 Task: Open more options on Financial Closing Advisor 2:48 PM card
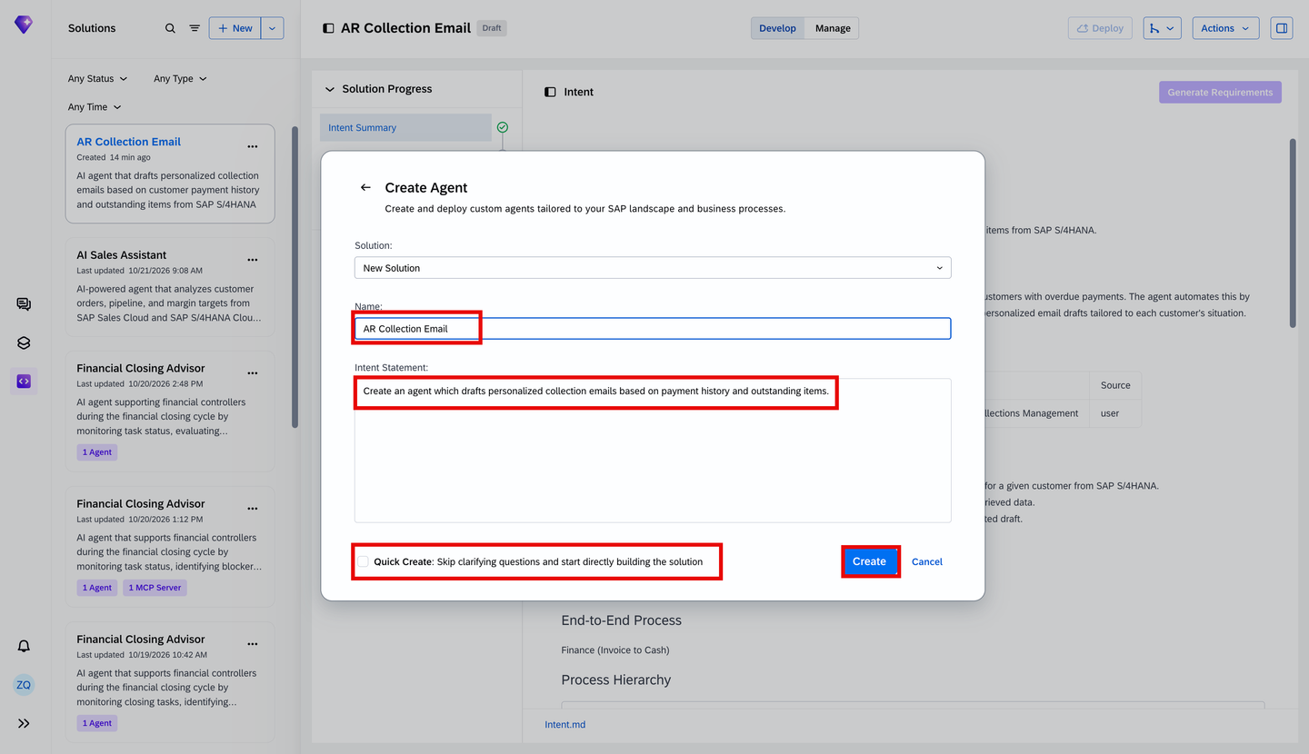point(253,373)
